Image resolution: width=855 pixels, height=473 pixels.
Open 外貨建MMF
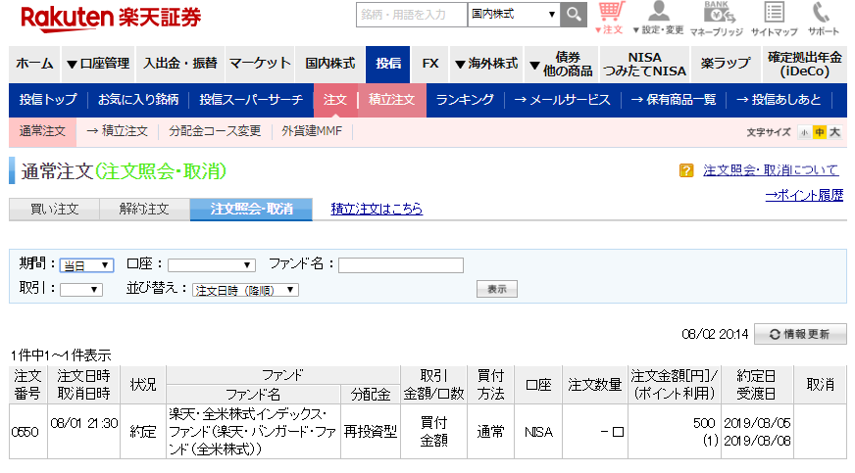312,132
